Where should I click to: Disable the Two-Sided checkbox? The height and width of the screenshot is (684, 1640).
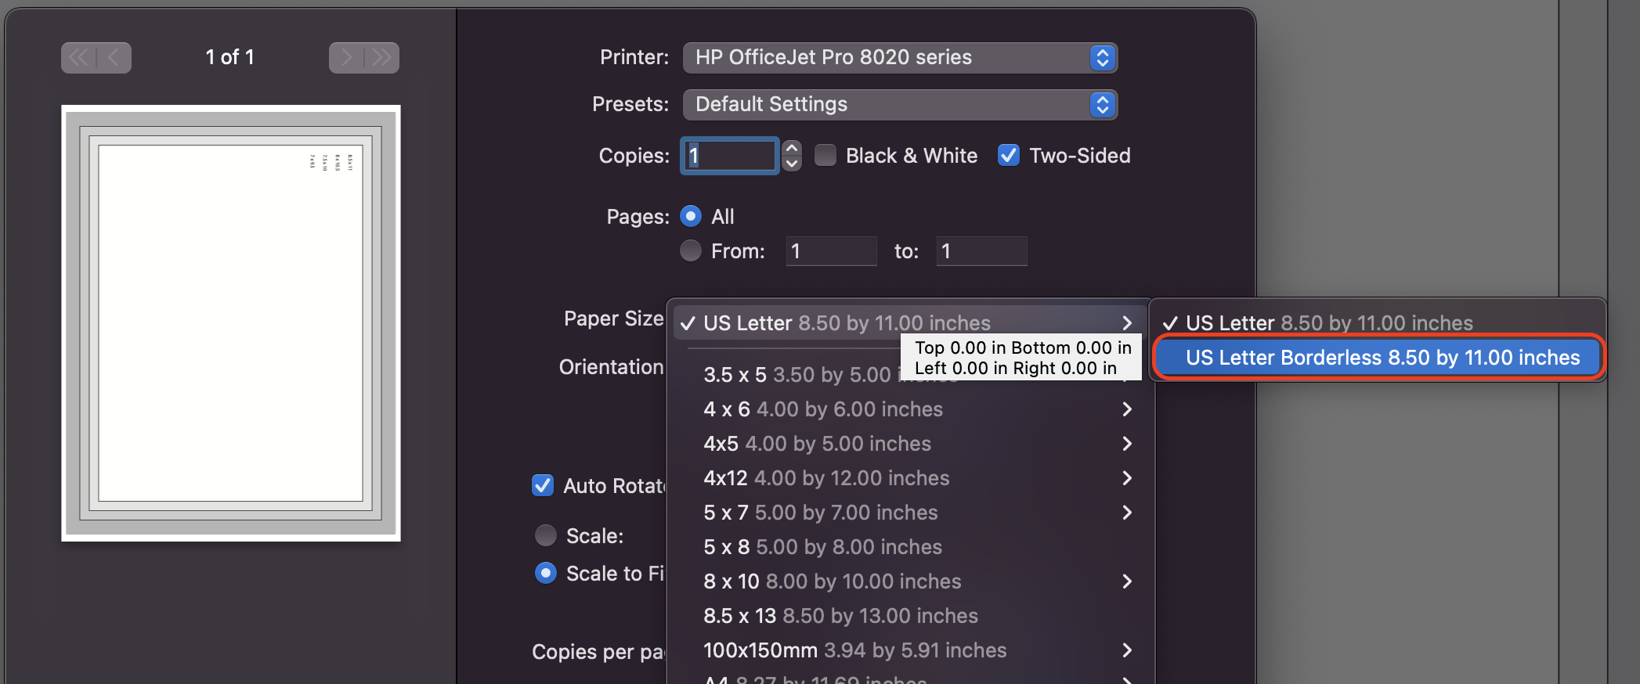(1009, 155)
